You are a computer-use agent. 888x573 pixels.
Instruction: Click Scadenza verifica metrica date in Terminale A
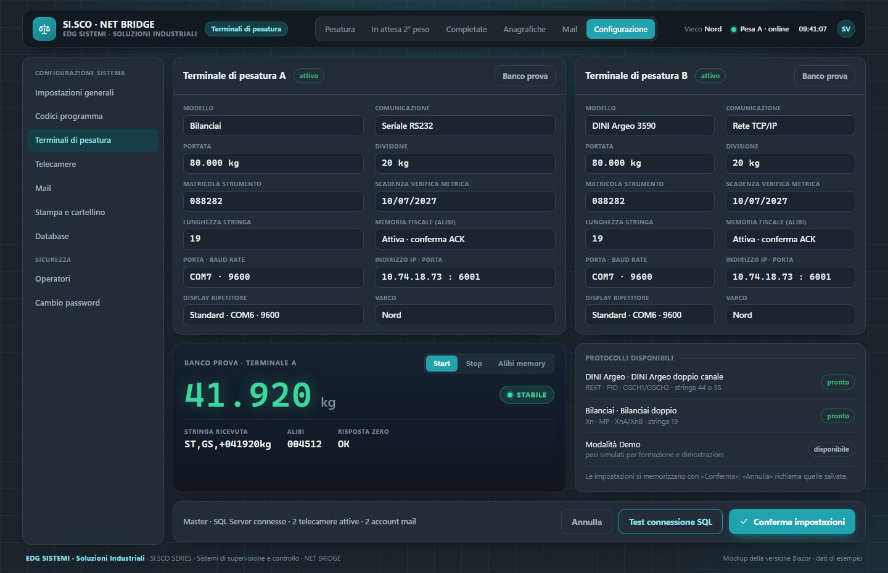(465, 201)
